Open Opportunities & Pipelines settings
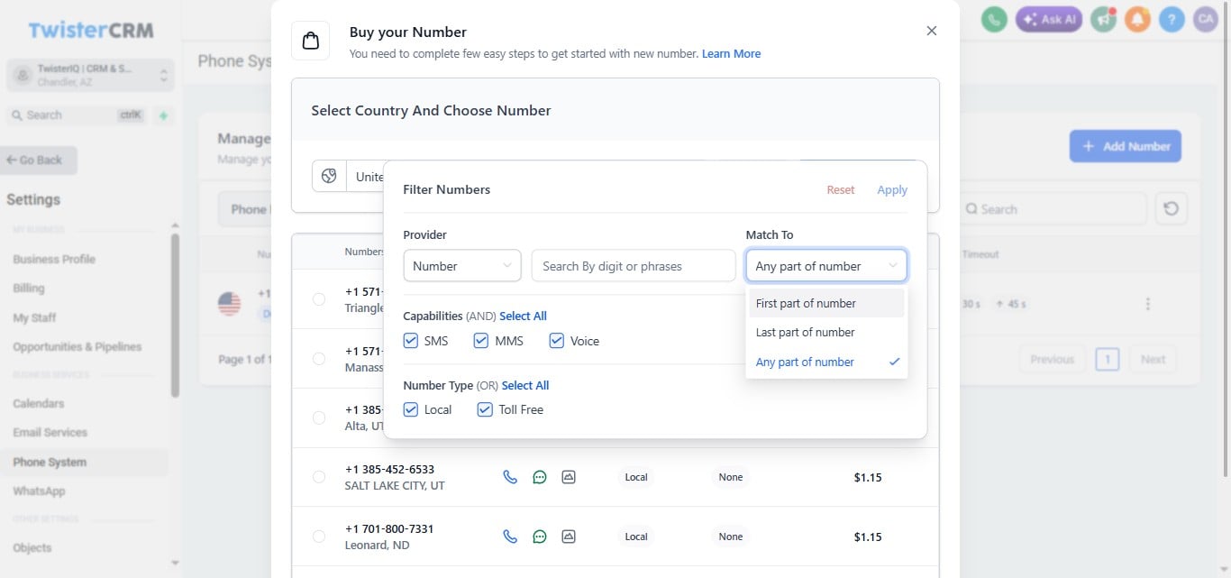Viewport: 1231px width, 578px height. coord(78,346)
